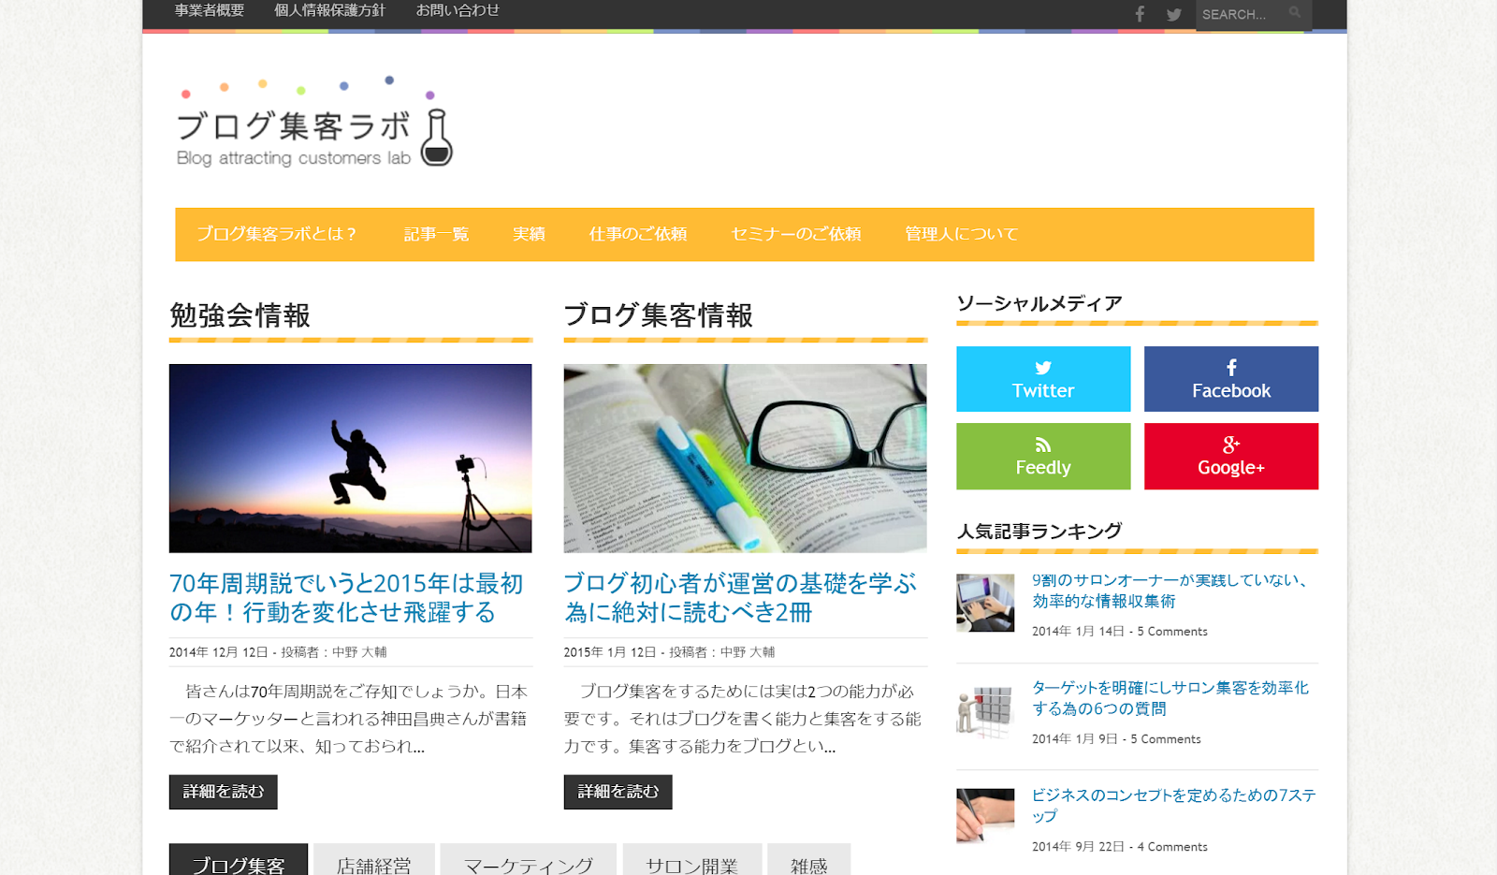Open the 5 Comments link dated 1月 9日
This screenshot has height=875, width=1497.
pyautogui.click(x=1166, y=739)
